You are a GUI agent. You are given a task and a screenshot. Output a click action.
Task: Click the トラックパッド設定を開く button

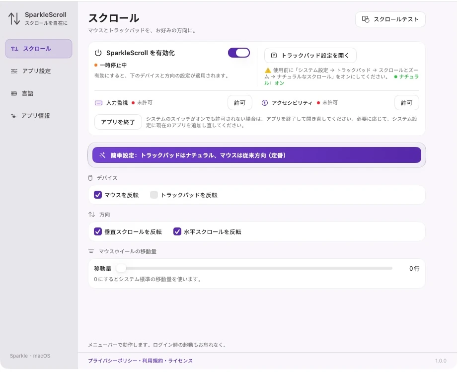(310, 56)
